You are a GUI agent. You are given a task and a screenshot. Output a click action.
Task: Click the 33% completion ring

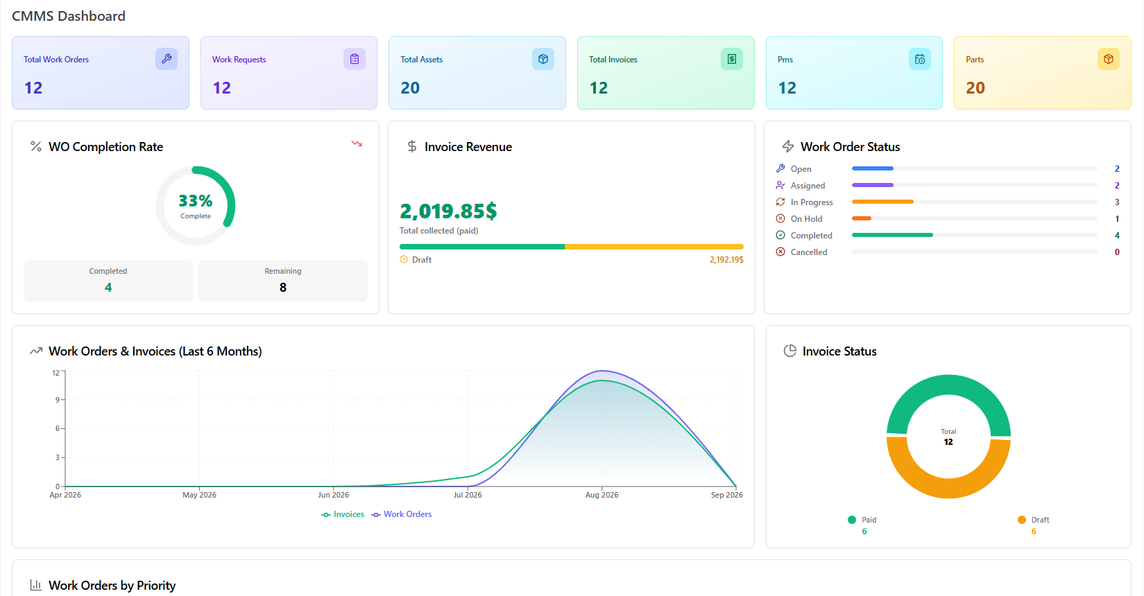click(196, 206)
